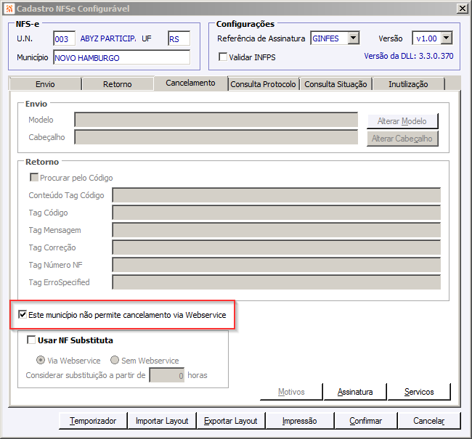The image size is (472, 439).
Task: Open the Consulta Protocolo tab
Action: pos(263,84)
